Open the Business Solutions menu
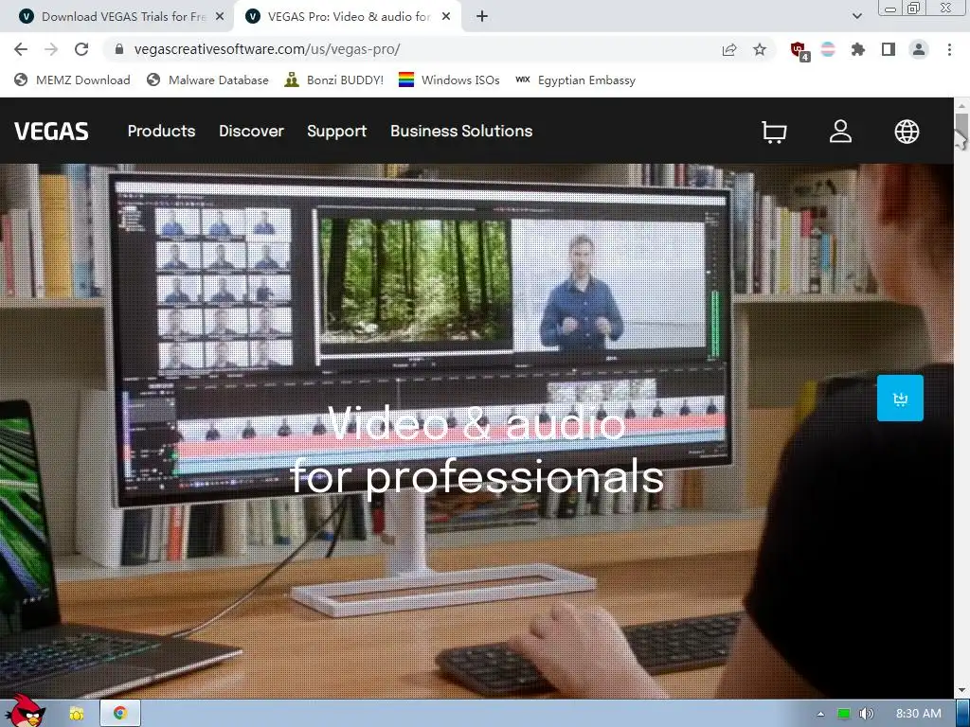This screenshot has width=970, height=727. pyautogui.click(x=461, y=131)
